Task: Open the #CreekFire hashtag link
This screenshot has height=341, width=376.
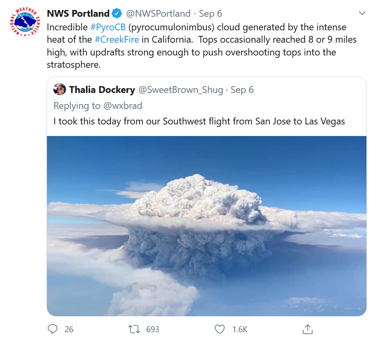Action: (x=117, y=40)
